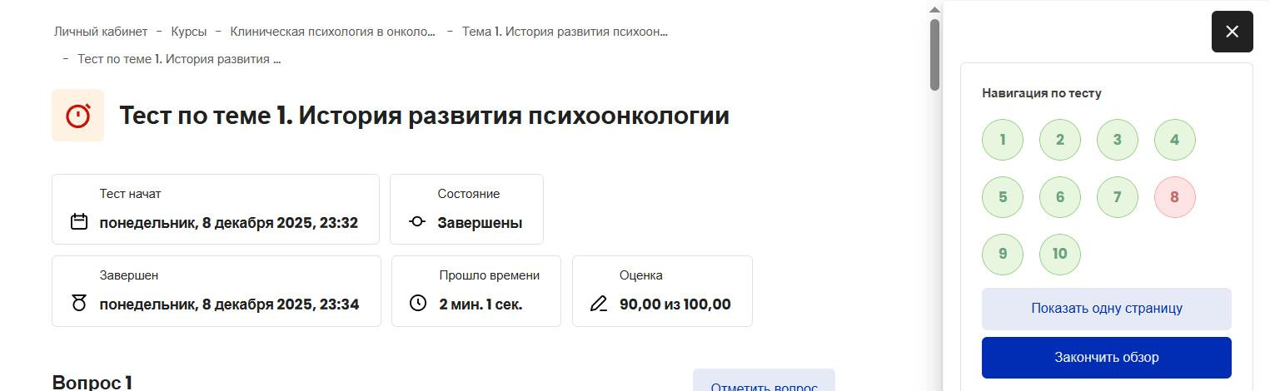This screenshot has width=1270, height=391.
Task: Click Закончить обзор button
Action: pyautogui.click(x=1106, y=358)
